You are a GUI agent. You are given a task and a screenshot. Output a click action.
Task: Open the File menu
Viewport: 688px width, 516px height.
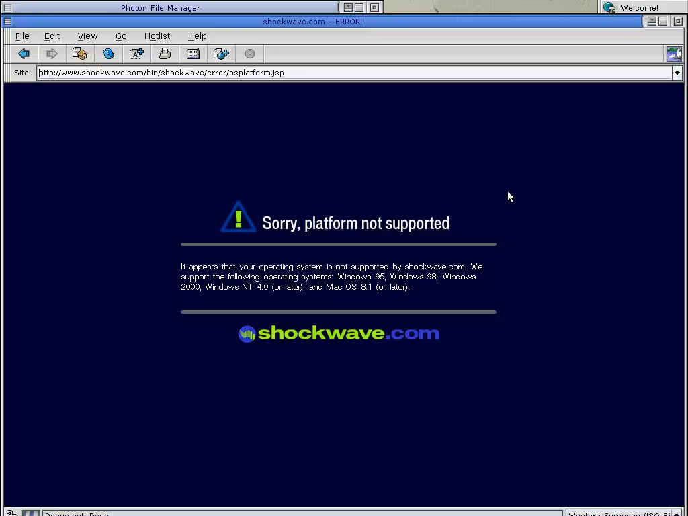22,36
